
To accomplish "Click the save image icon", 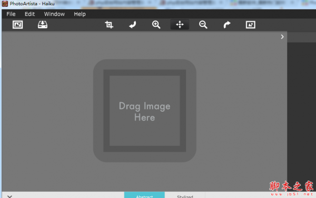I will point(43,25).
